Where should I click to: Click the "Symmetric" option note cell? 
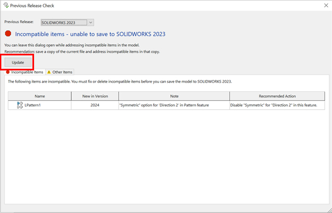[x=175, y=105]
